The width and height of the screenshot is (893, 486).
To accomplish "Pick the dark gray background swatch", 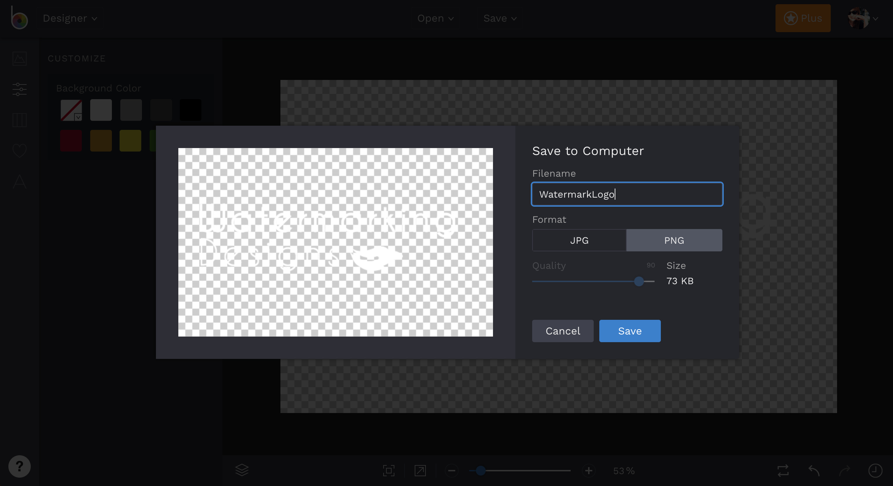I will pos(161,110).
